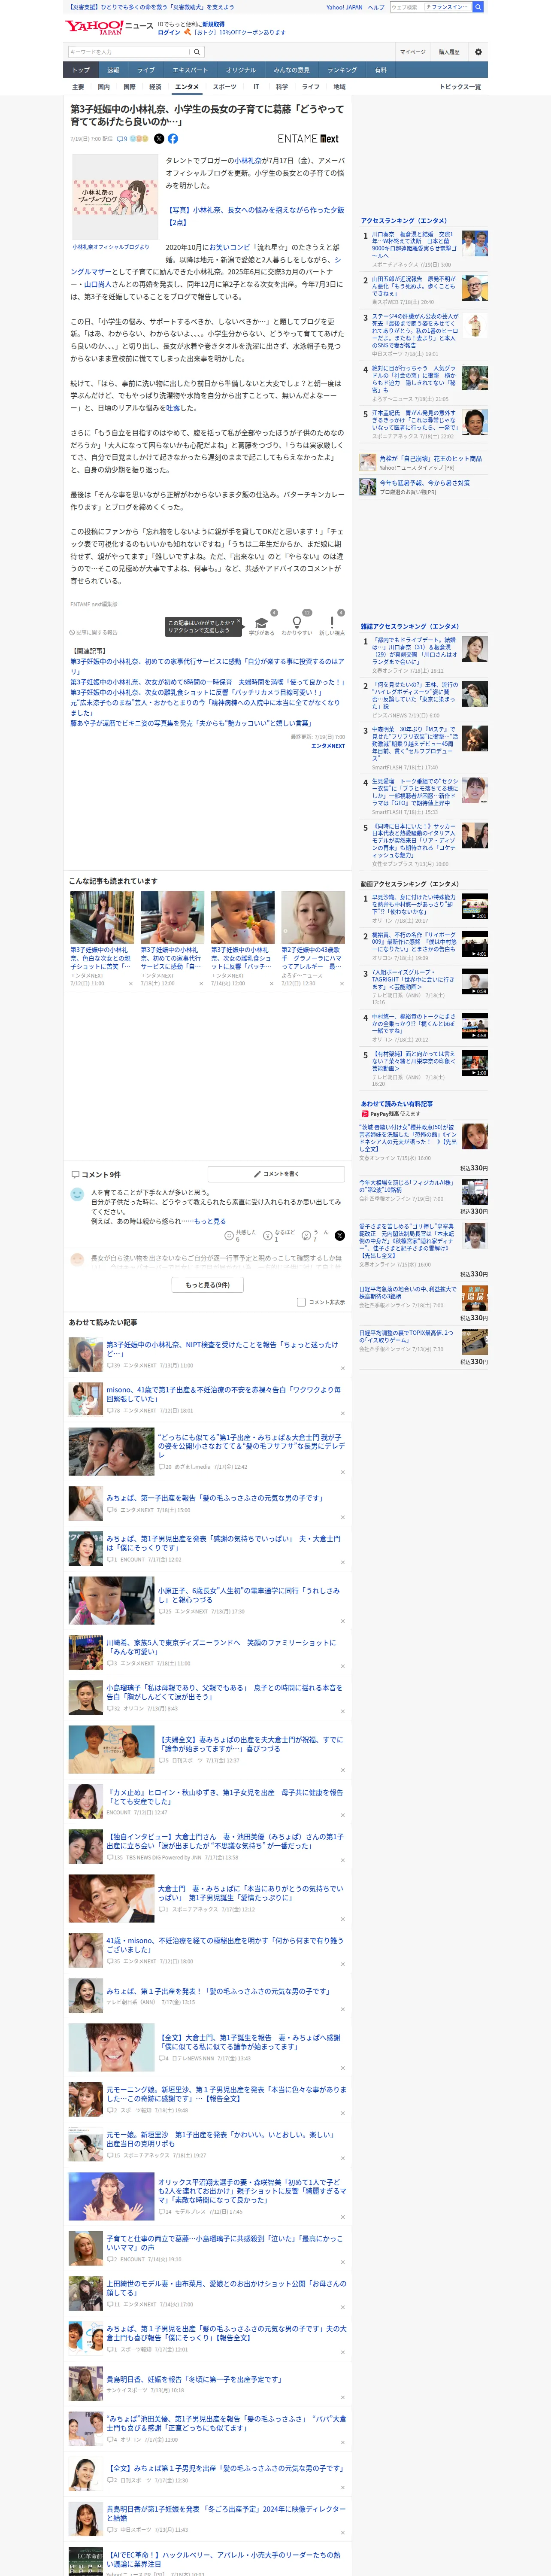Viewport: 551px width, 2576px height.
Task: Open related link 藤あや子が還暦でビキニ姿
Action: (191, 723)
